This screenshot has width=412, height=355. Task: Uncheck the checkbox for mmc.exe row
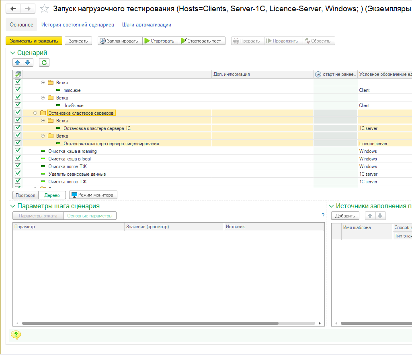point(18,90)
